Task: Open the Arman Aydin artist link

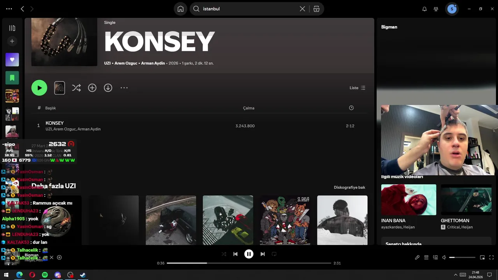Action: pos(153,63)
